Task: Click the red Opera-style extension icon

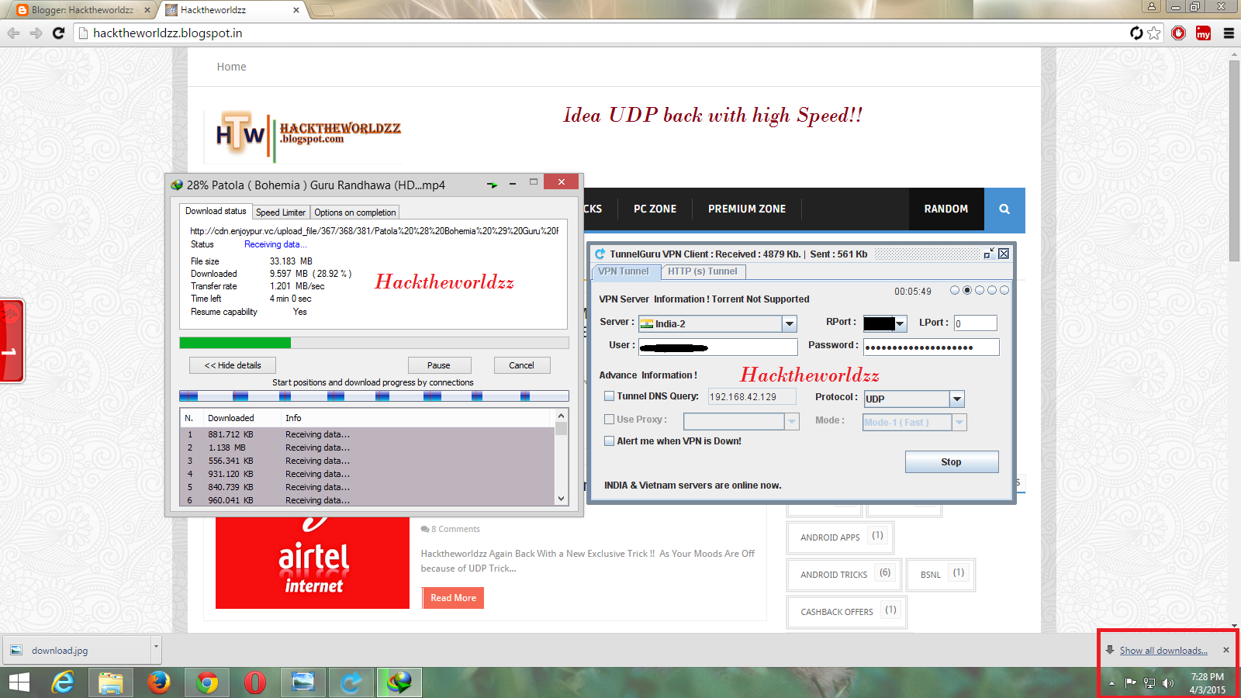Action: (x=1179, y=33)
